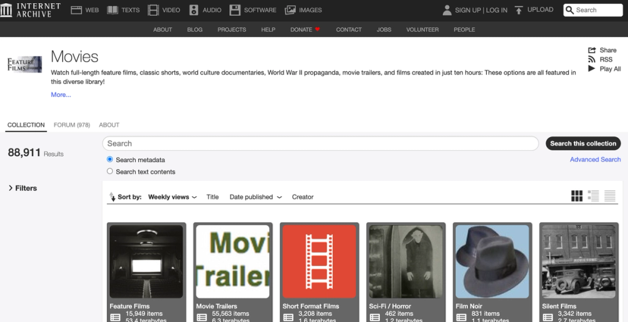This screenshot has width=628, height=322.
Task: Click the Web media icon
Action: pyautogui.click(x=76, y=10)
